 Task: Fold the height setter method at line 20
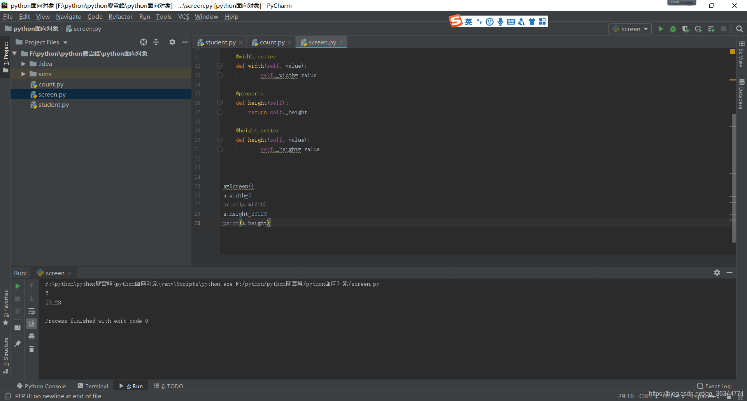220,140
